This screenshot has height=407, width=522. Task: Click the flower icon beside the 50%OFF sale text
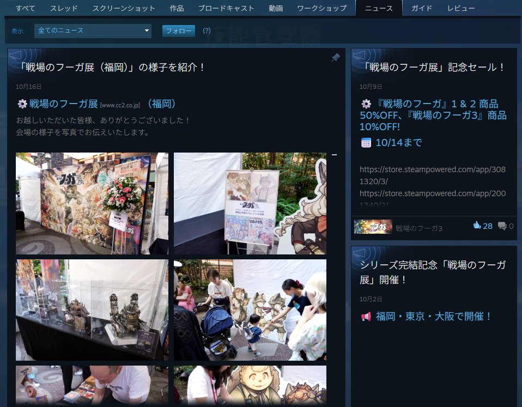[x=366, y=104]
